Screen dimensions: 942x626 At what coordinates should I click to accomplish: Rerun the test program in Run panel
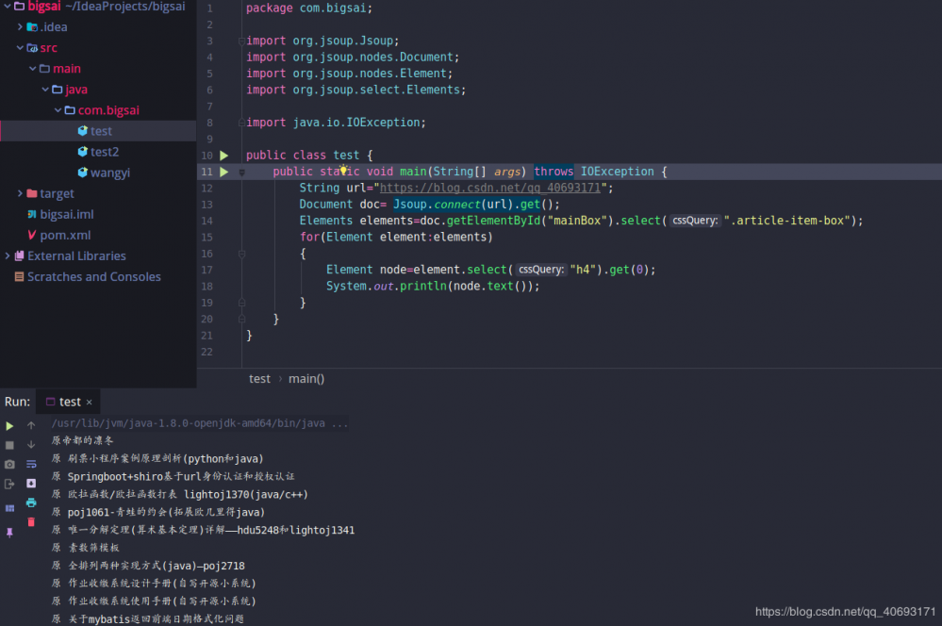point(9,426)
